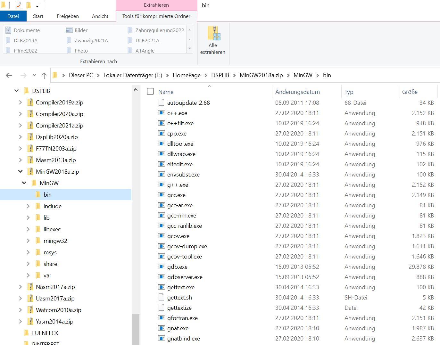The image size is (440, 345).
Task: Click the gnat.exe application icon
Action: click(162, 328)
